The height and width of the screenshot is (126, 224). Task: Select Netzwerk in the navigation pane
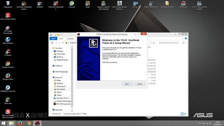click(x=57, y=110)
